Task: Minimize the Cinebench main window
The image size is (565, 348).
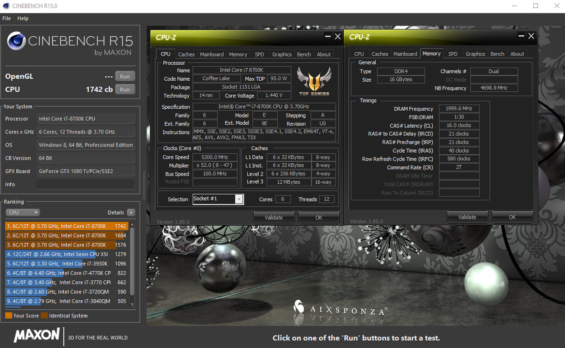Action: 514,6
